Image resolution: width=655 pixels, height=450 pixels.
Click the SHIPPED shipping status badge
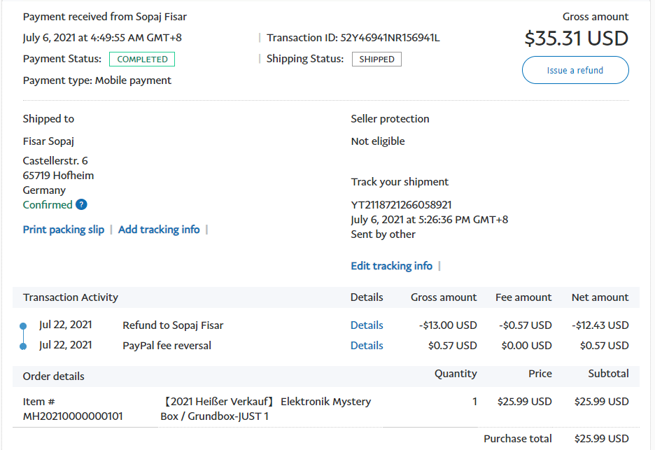(x=376, y=59)
